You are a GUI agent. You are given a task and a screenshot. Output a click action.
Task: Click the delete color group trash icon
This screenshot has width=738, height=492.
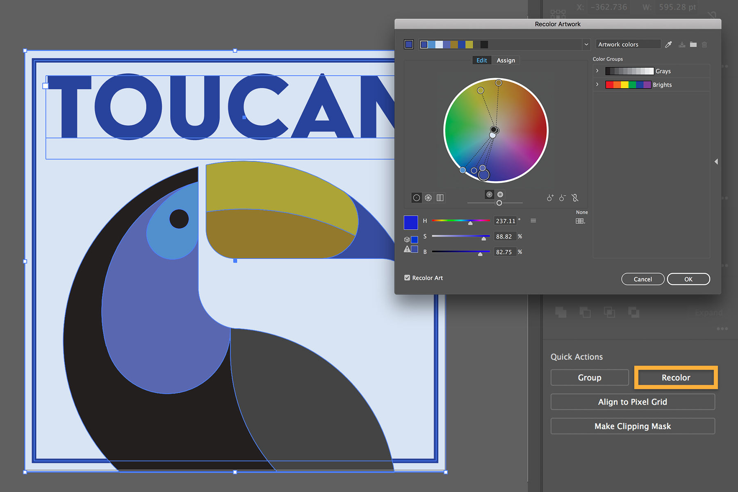[705, 44]
